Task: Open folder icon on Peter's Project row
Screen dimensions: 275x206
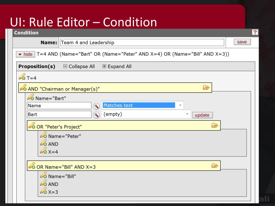Action: point(215,125)
